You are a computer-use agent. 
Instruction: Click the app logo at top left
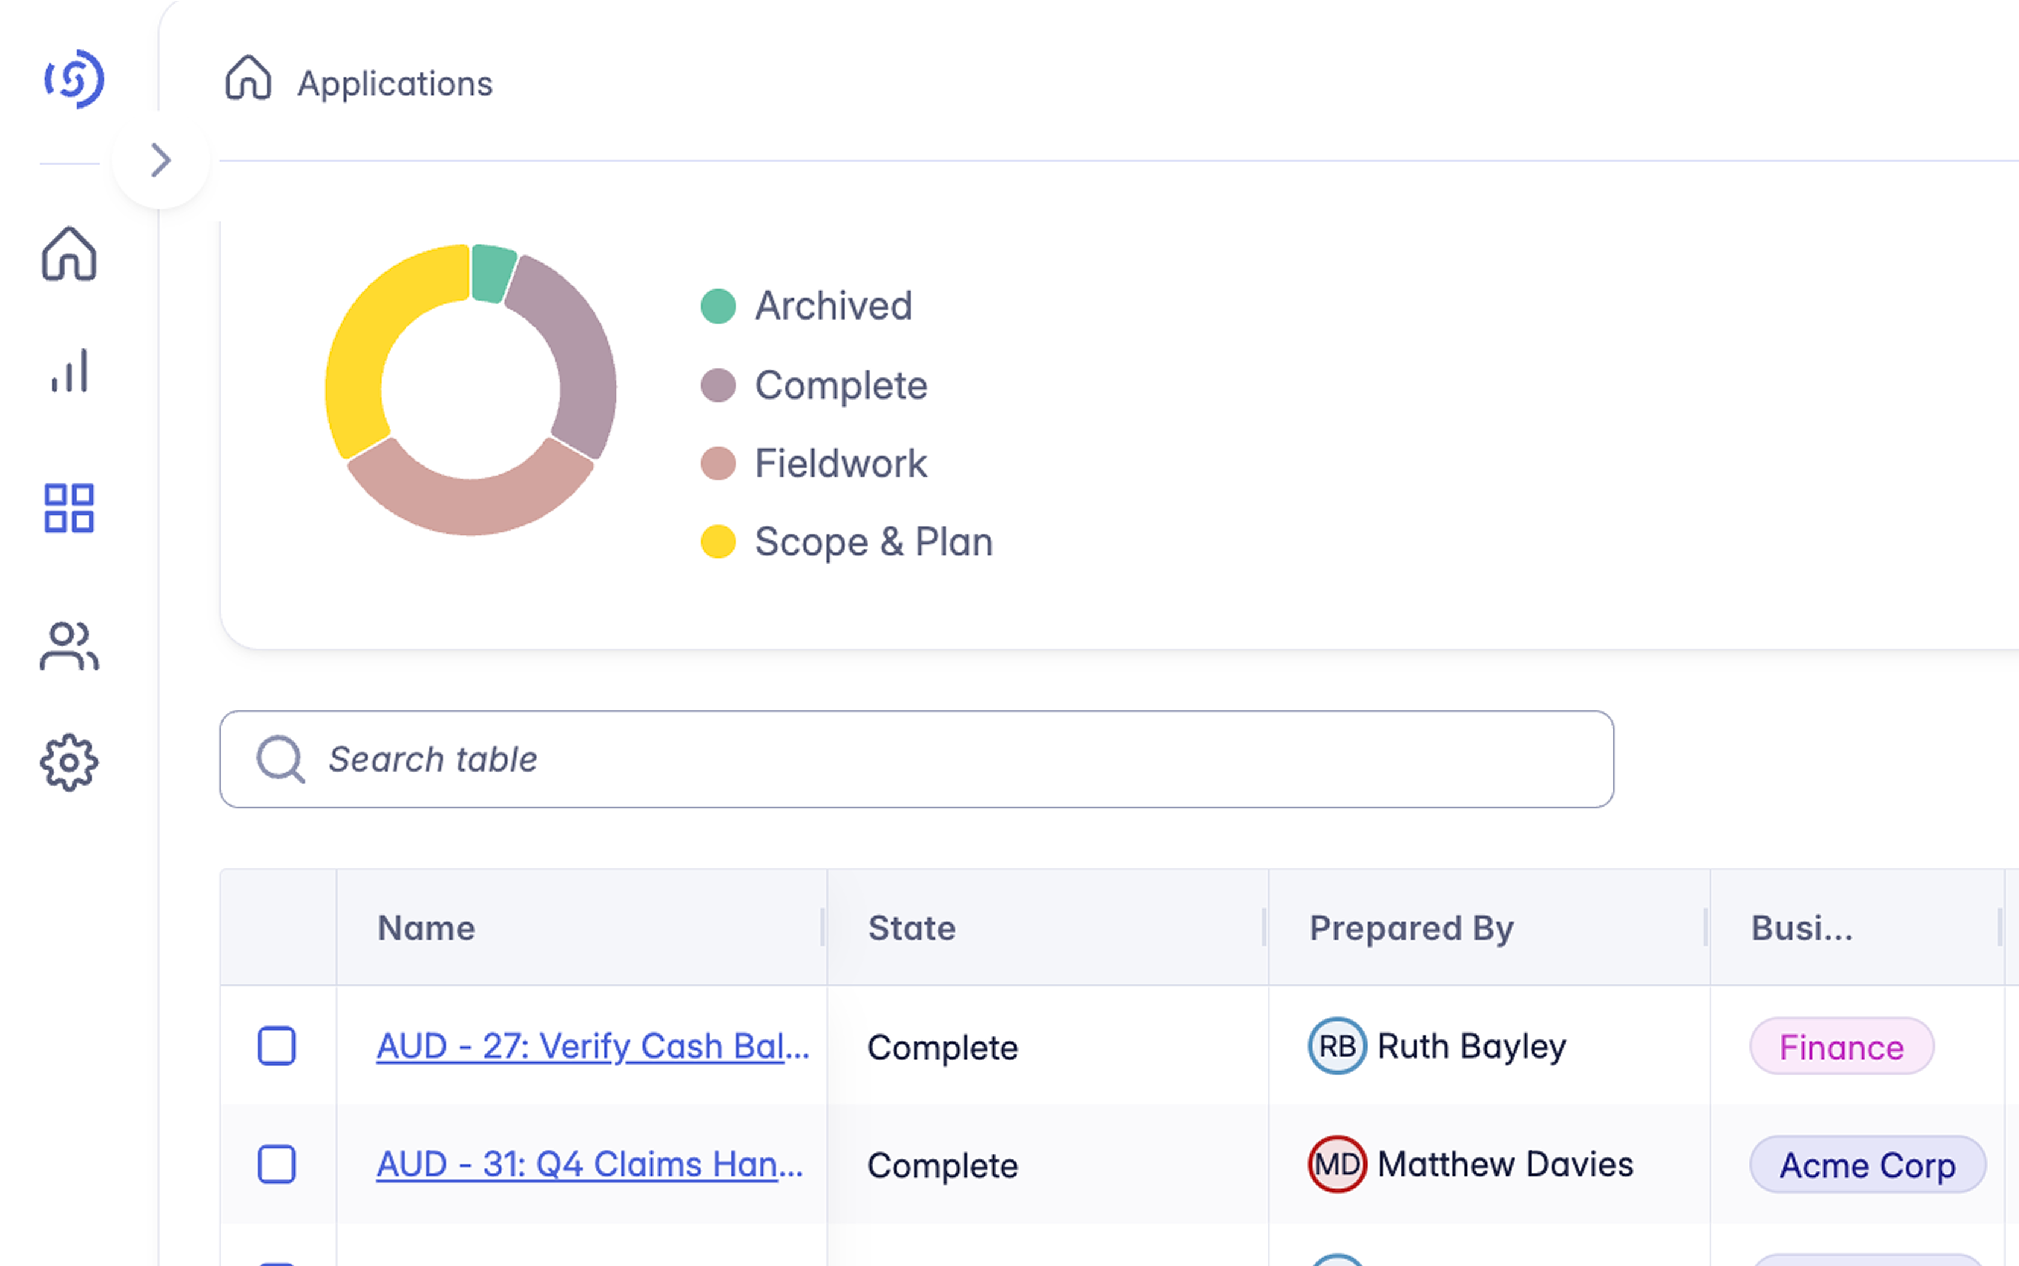(75, 80)
